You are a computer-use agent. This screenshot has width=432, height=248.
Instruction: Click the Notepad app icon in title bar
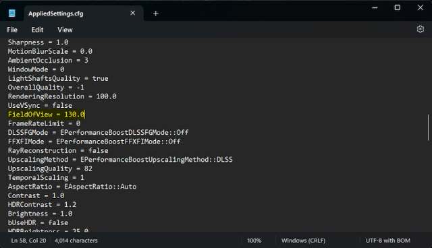pyautogui.click(x=12, y=13)
